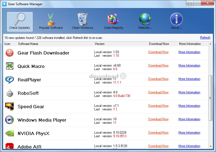216x152 pixels.
Task: Click the Windows Media Player icon
Action: (9, 120)
